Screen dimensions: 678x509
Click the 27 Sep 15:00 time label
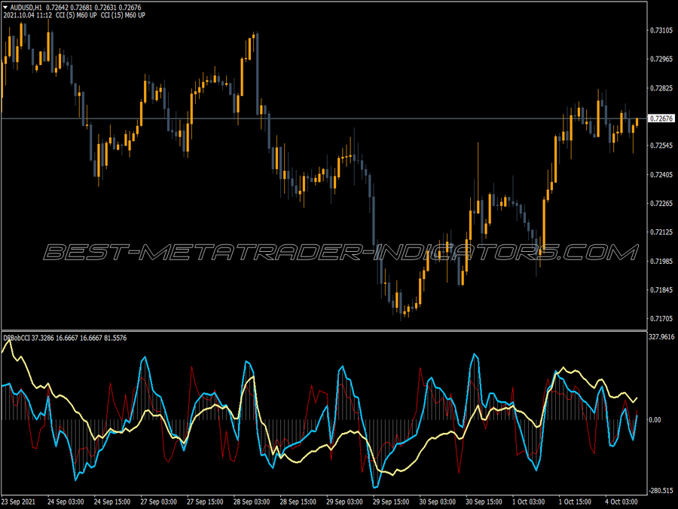click(x=205, y=501)
